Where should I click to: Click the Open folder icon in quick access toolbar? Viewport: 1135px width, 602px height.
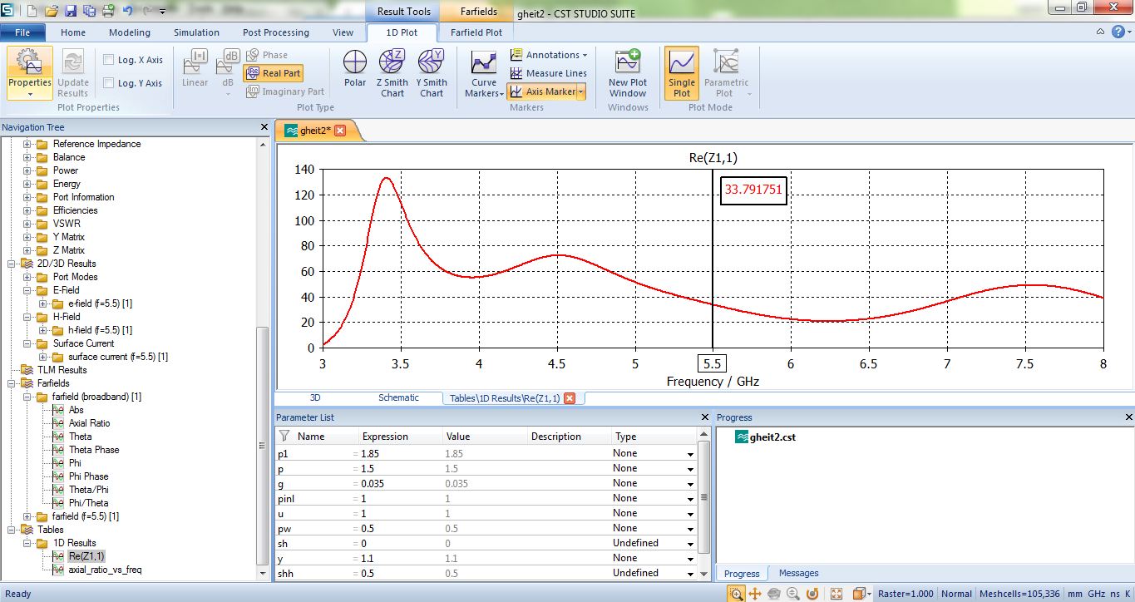pyautogui.click(x=52, y=12)
